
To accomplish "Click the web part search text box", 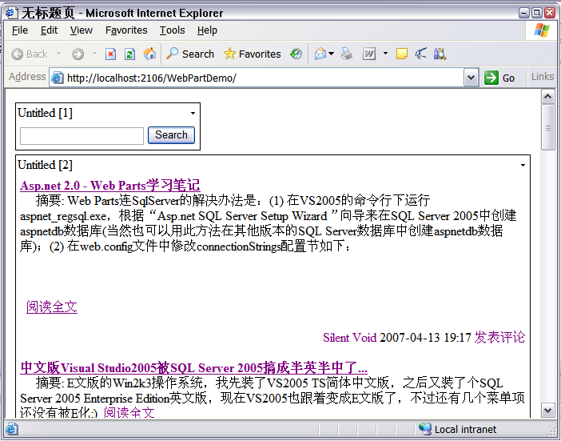I will [x=82, y=136].
